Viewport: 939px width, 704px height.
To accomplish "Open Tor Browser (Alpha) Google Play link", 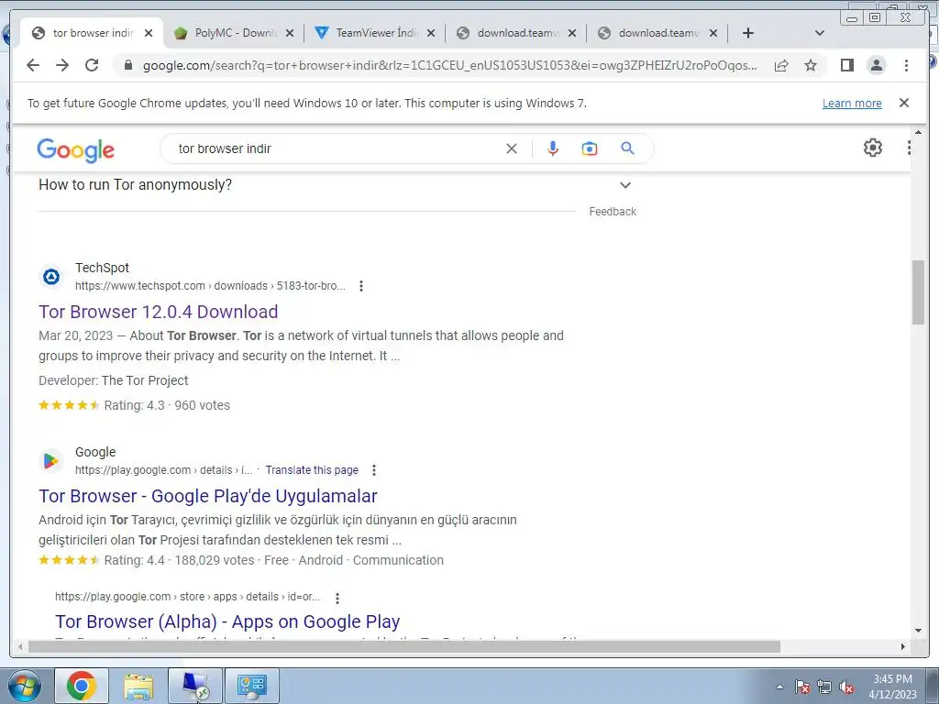I will point(227,621).
